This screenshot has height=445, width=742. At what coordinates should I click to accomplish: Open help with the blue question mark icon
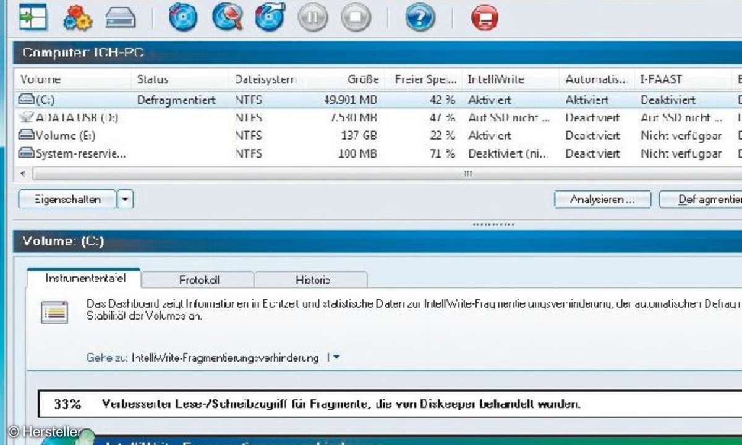pos(420,17)
